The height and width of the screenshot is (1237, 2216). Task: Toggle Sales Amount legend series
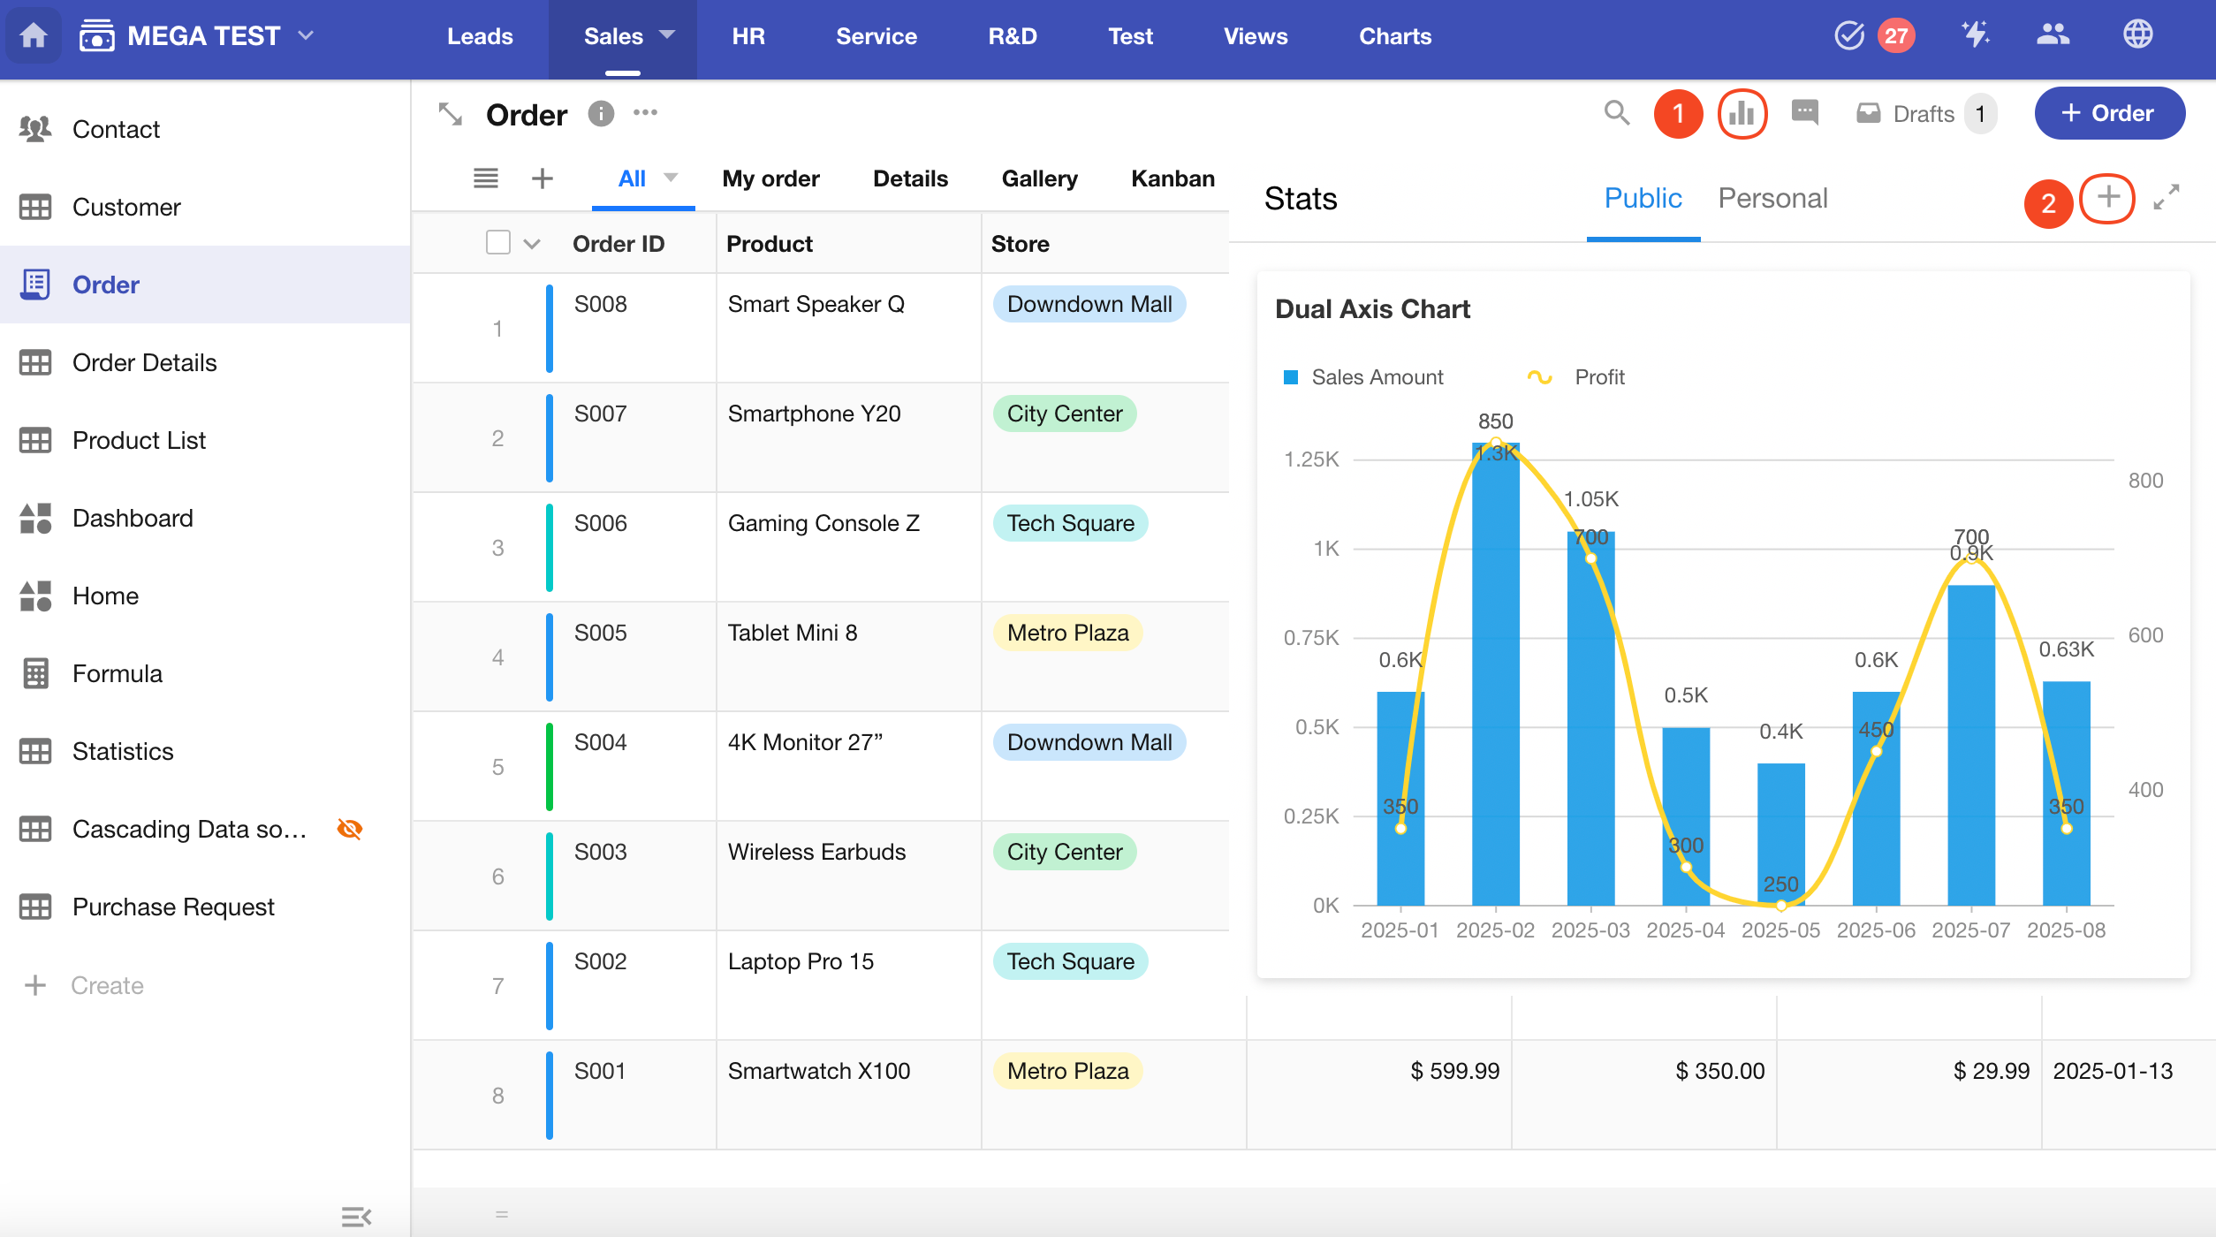click(x=1363, y=377)
